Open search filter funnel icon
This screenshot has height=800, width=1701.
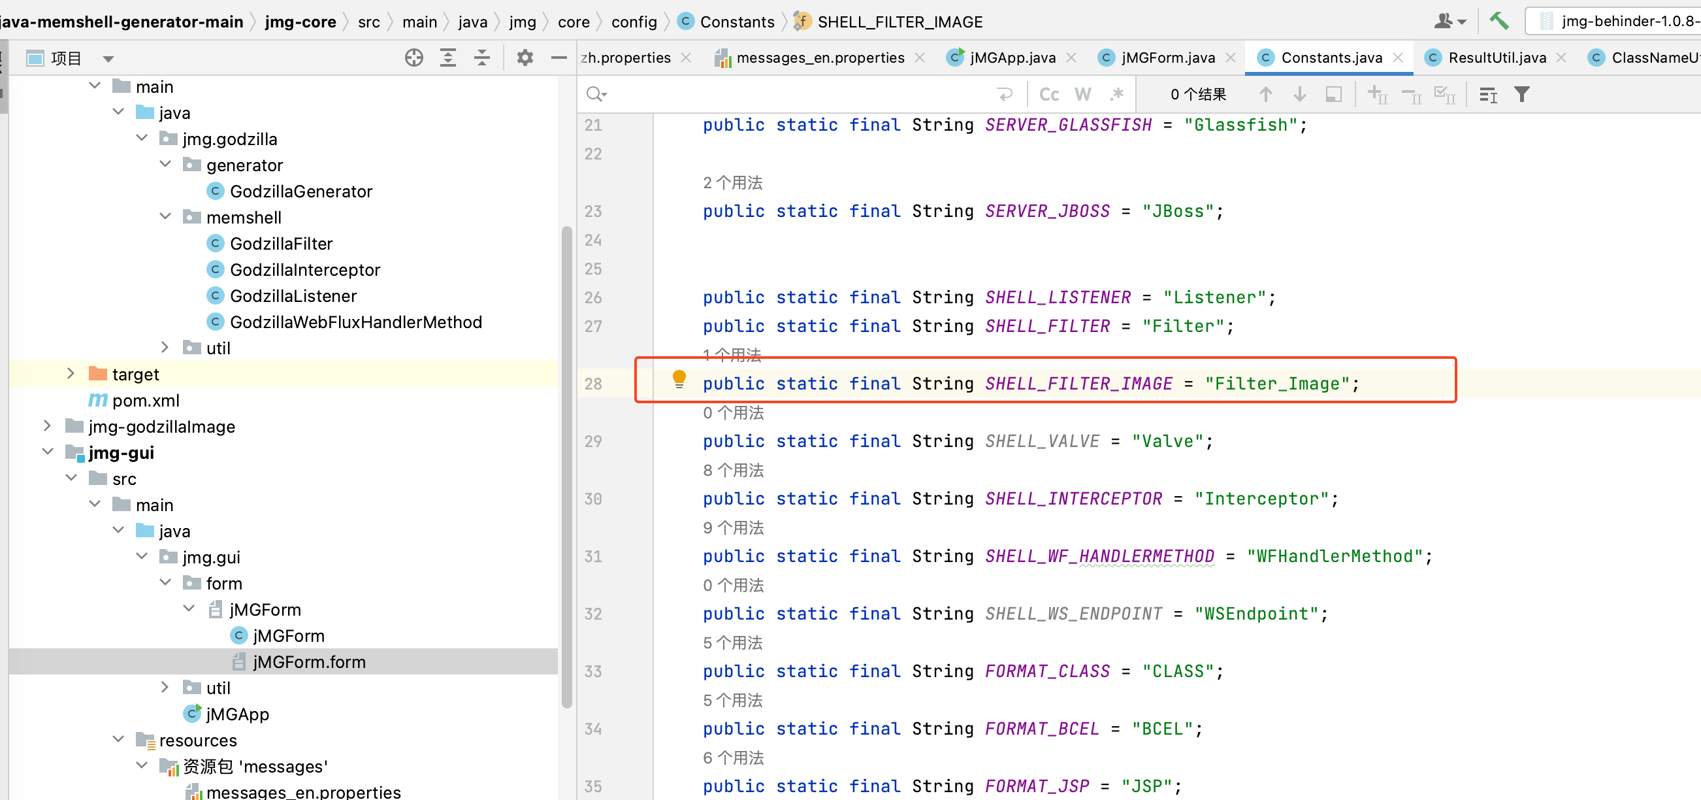1522,95
